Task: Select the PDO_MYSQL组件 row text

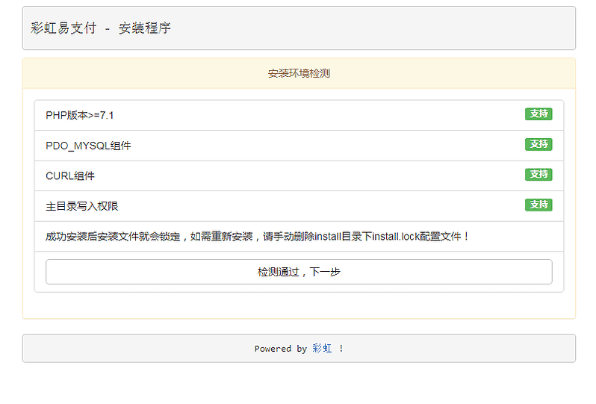Action: click(x=88, y=146)
